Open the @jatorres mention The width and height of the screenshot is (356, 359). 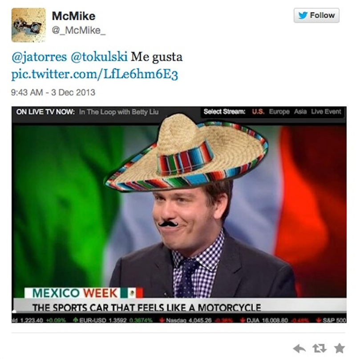pyautogui.click(x=39, y=57)
